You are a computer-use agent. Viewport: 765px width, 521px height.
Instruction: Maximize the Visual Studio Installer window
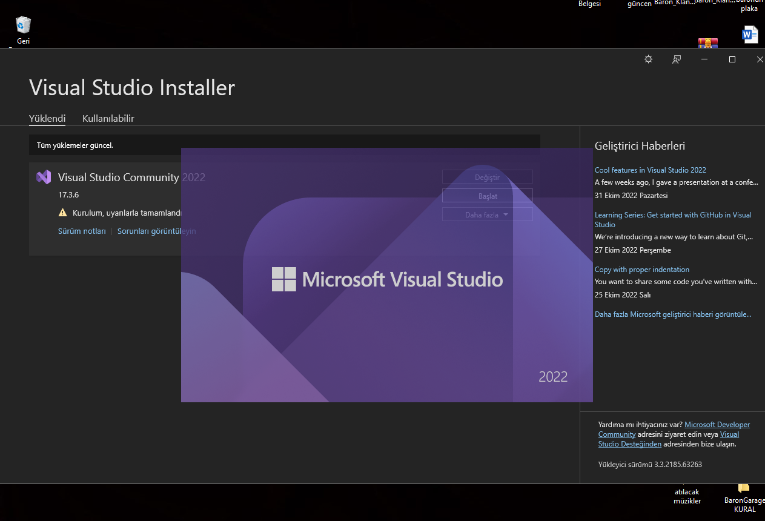tap(732, 59)
